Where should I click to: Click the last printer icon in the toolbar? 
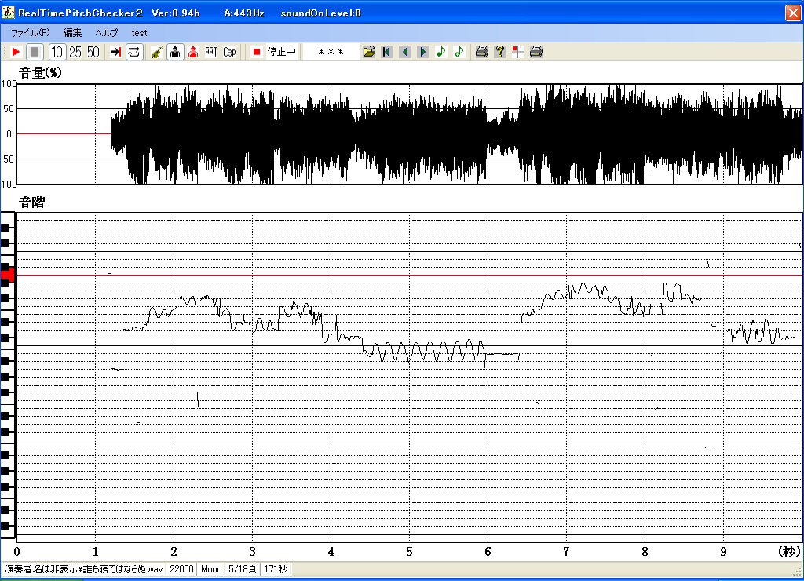coord(536,52)
